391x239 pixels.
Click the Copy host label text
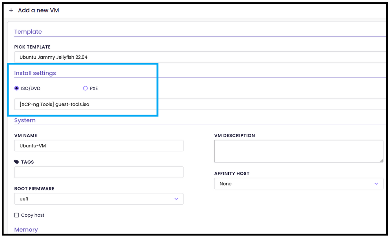pyautogui.click(x=33, y=216)
